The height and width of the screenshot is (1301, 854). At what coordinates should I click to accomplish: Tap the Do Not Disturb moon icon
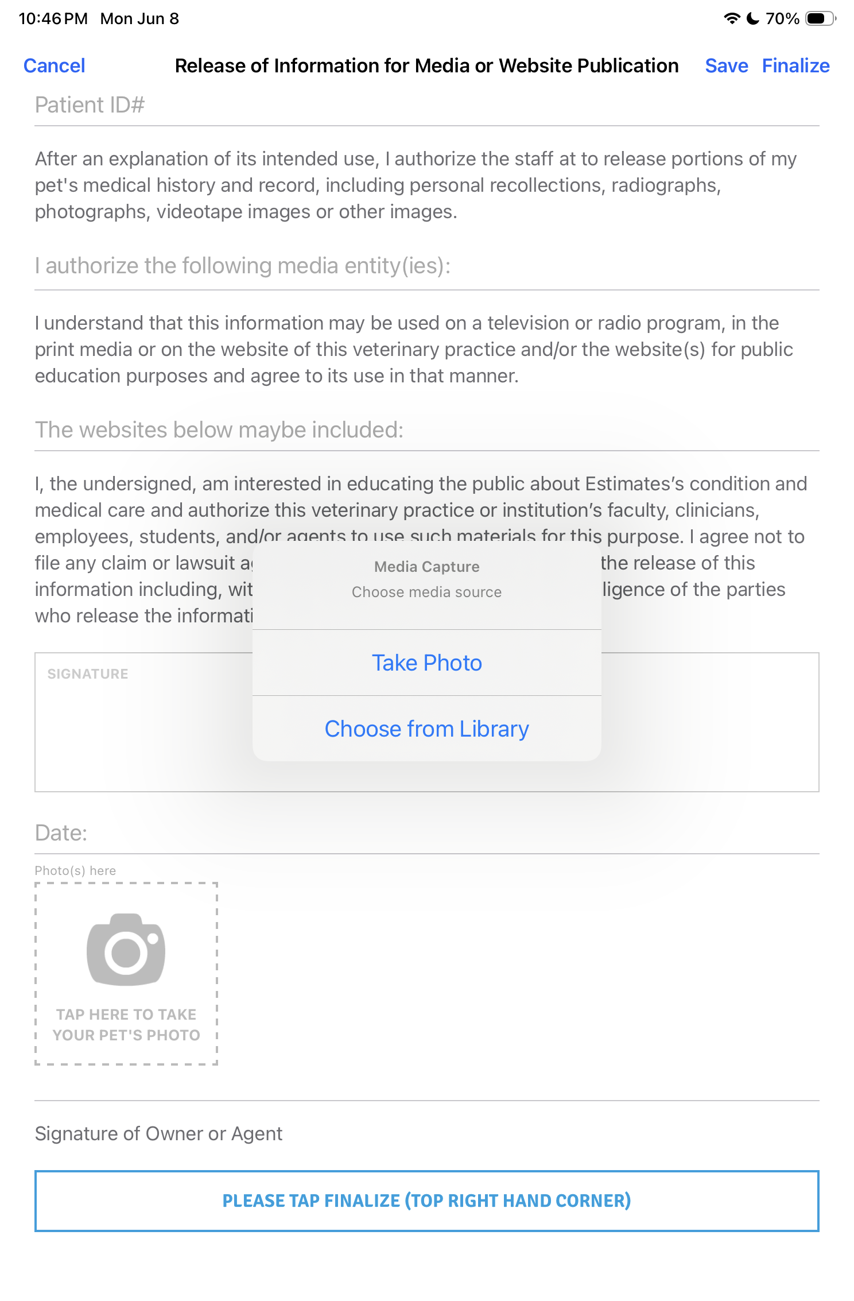click(753, 18)
